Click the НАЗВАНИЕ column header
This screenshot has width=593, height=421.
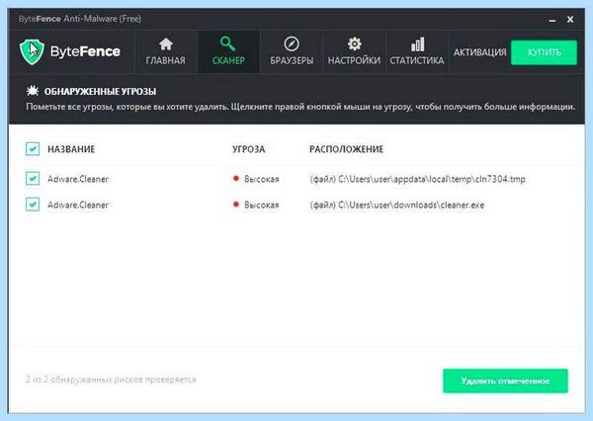tap(71, 149)
